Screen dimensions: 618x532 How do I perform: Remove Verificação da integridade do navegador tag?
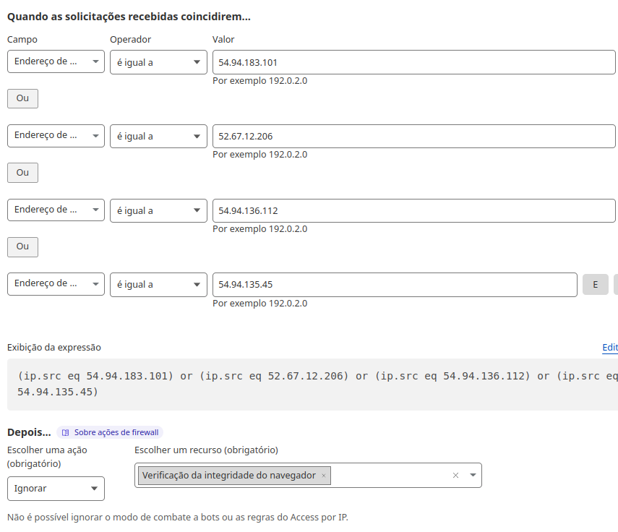(324, 476)
